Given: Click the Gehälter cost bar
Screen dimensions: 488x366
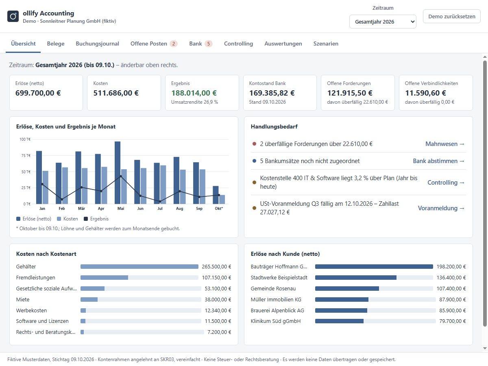Looking at the screenshot, I should click(139, 266).
